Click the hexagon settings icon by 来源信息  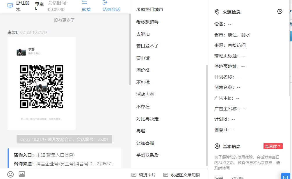click(x=280, y=12)
